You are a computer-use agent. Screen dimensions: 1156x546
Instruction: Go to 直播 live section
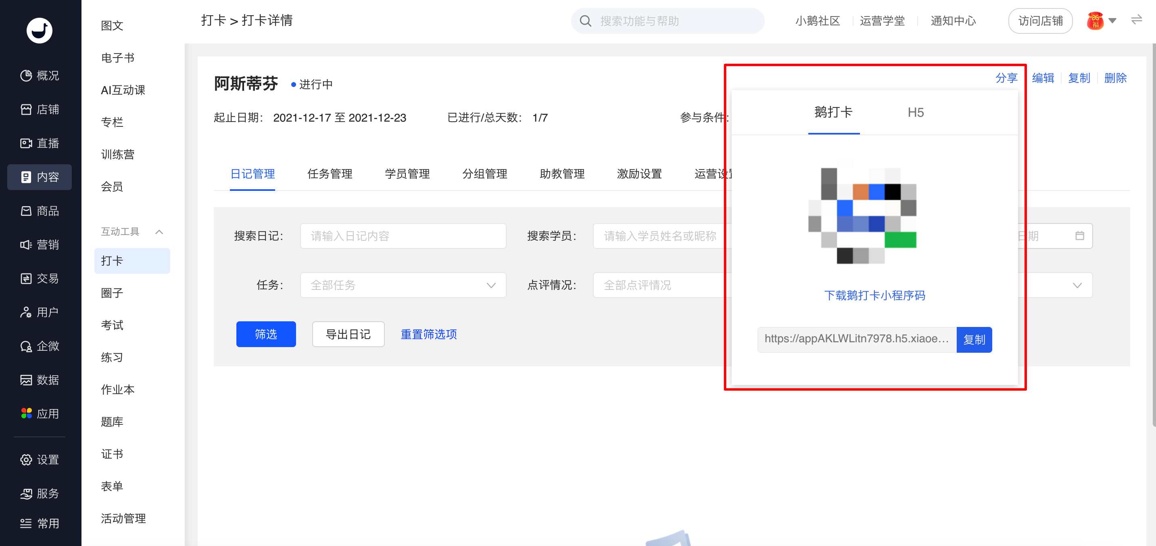(40, 143)
